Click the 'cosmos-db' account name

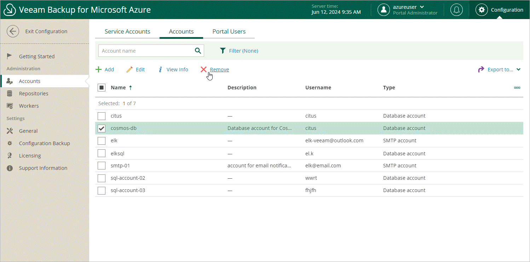click(123, 128)
